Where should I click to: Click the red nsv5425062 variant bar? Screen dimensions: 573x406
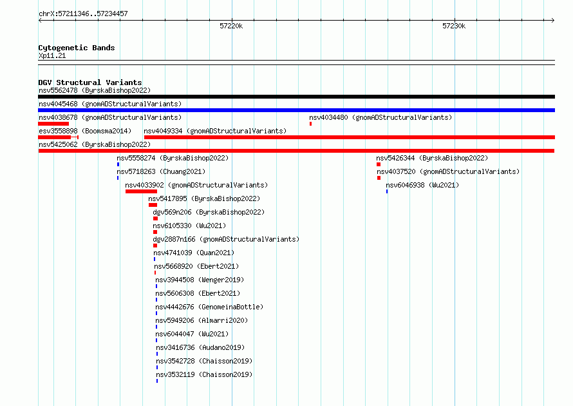click(296, 151)
